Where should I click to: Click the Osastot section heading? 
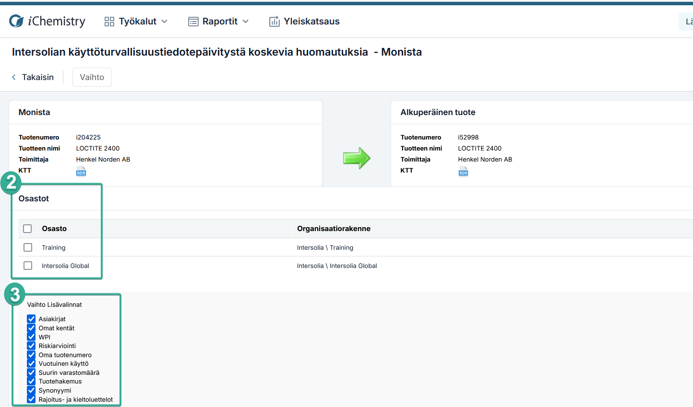pyautogui.click(x=34, y=198)
